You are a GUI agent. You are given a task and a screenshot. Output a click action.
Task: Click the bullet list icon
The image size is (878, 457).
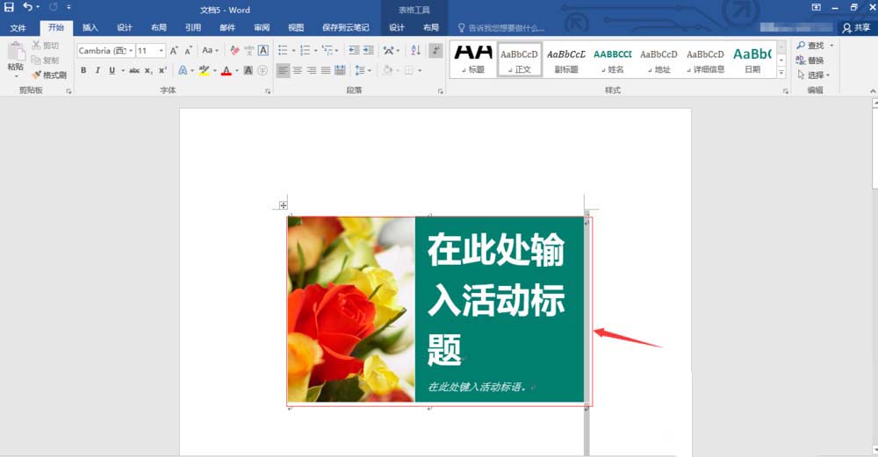coord(283,50)
